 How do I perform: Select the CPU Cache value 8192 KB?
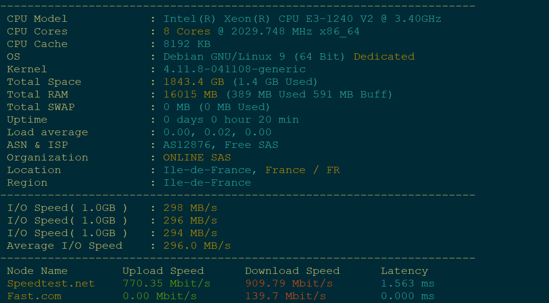pyautogui.click(x=187, y=44)
